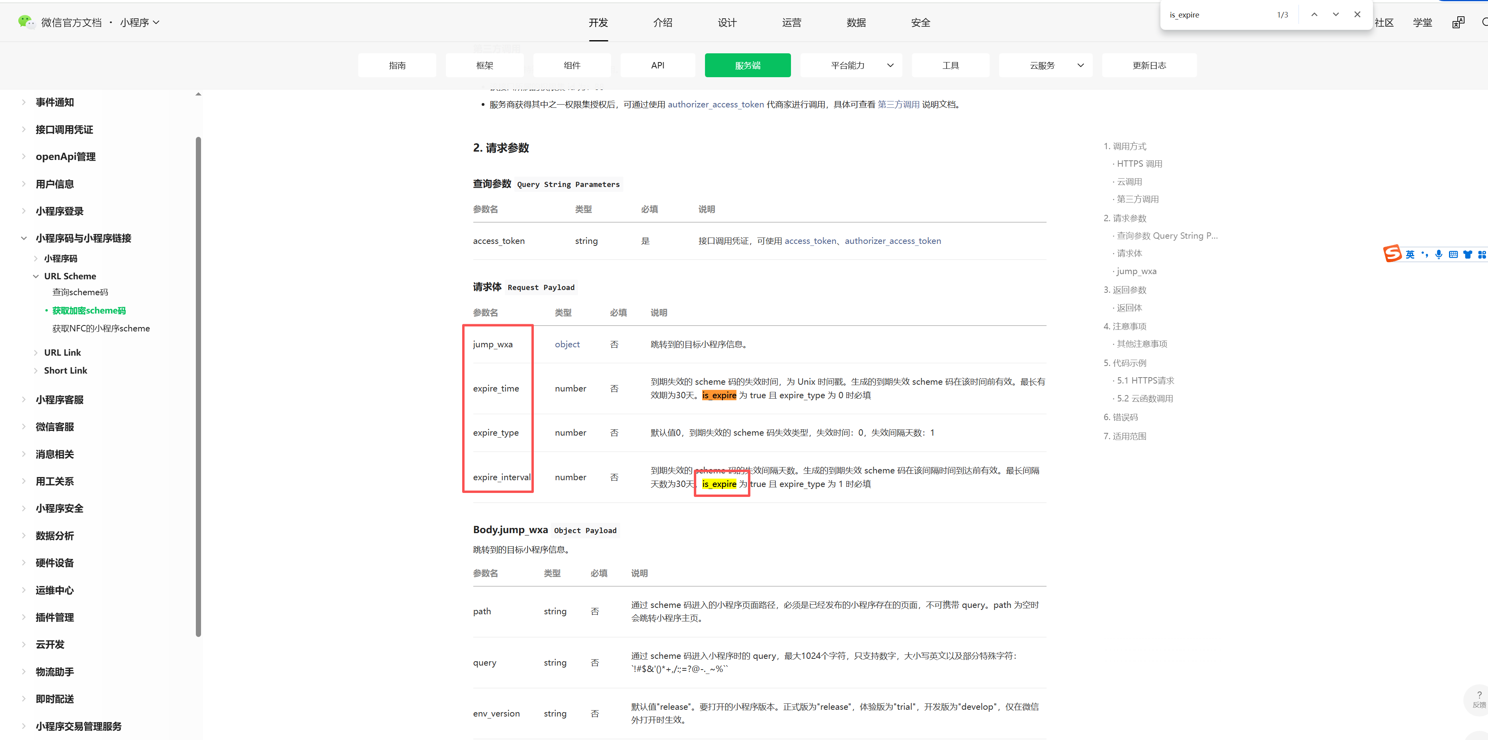Click the language translate icon
The image size is (1488, 740).
pyautogui.click(x=1458, y=23)
